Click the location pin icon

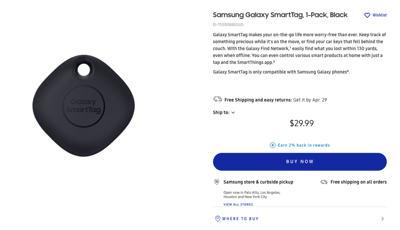[x=217, y=219]
